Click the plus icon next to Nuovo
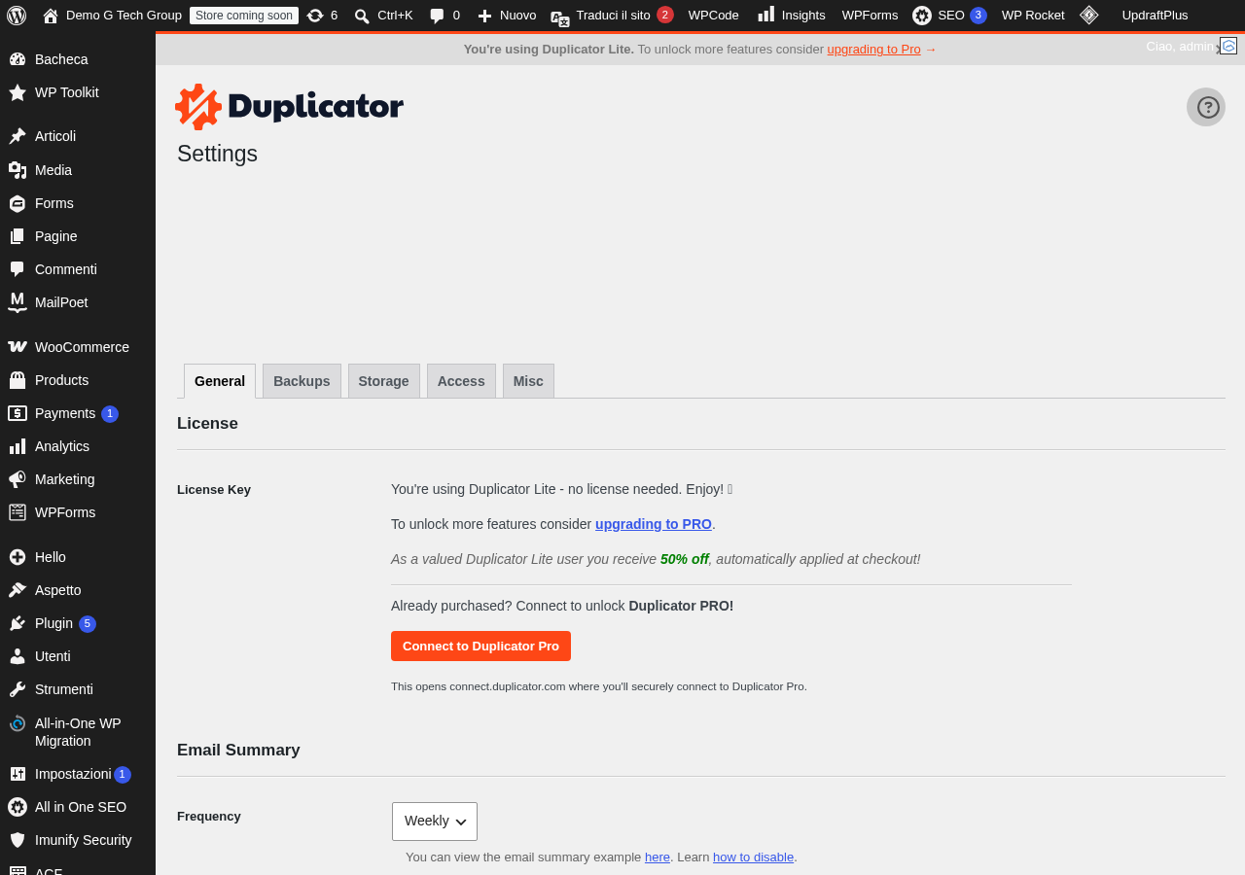The height and width of the screenshot is (875, 1245). (484, 16)
